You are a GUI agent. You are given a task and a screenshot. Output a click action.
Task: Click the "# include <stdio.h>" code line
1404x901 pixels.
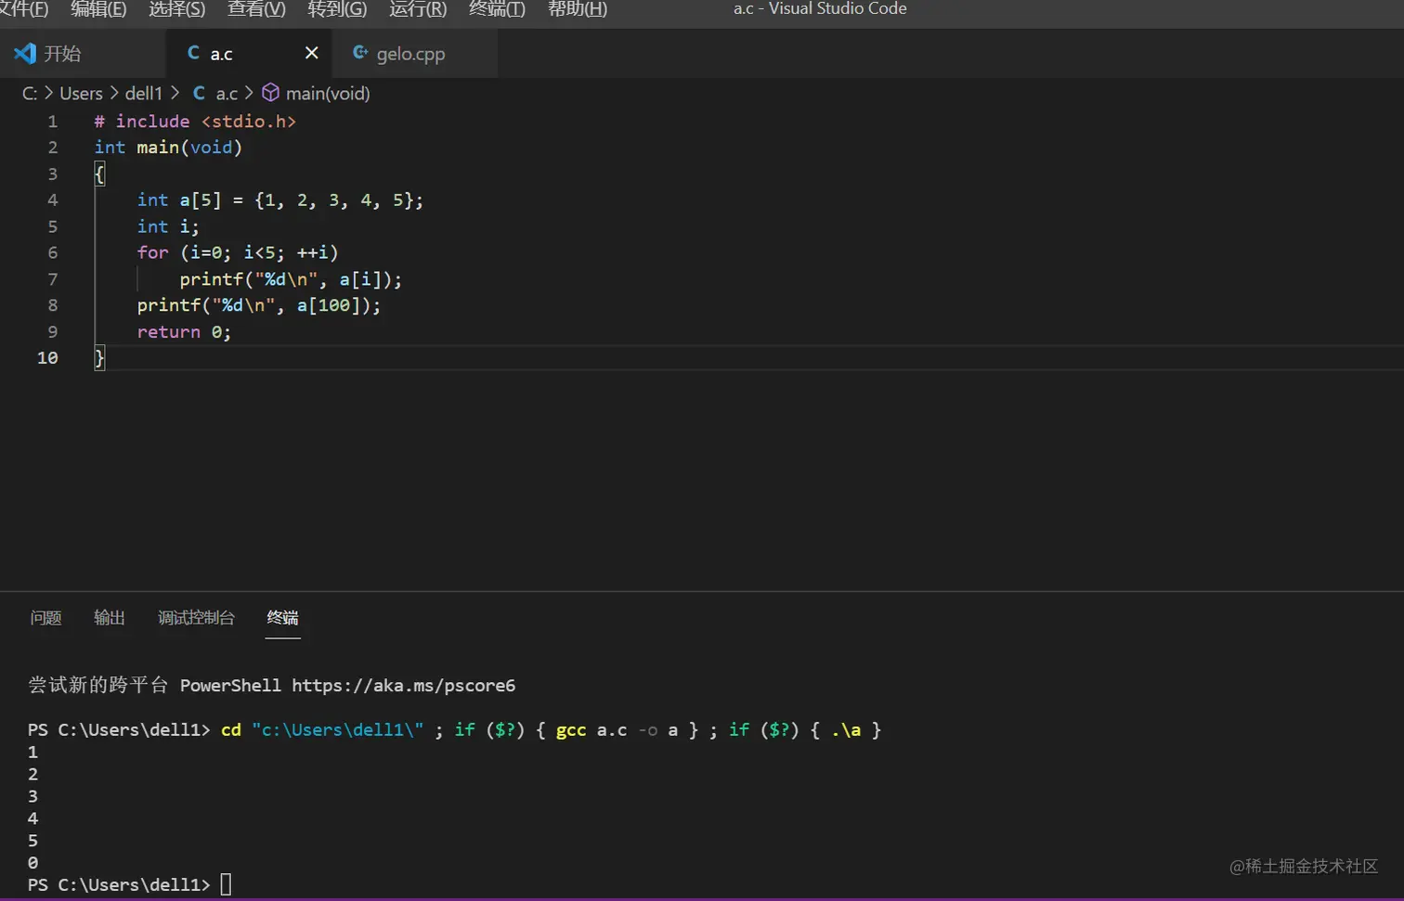[x=195, y=122]
